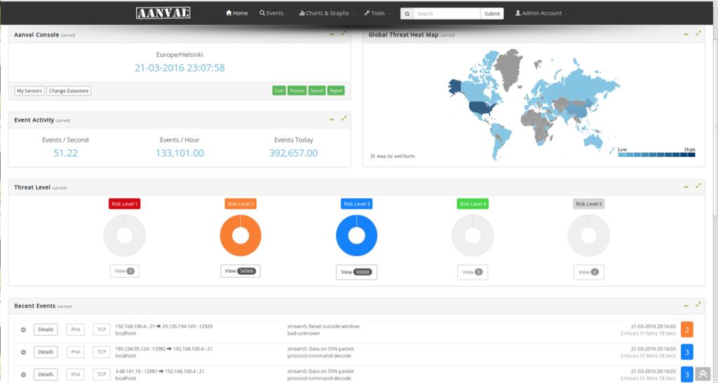Click the JS map by amCharts link
Image resolution: width=718 pixels, height=383 pixels.
click(393, 156)
